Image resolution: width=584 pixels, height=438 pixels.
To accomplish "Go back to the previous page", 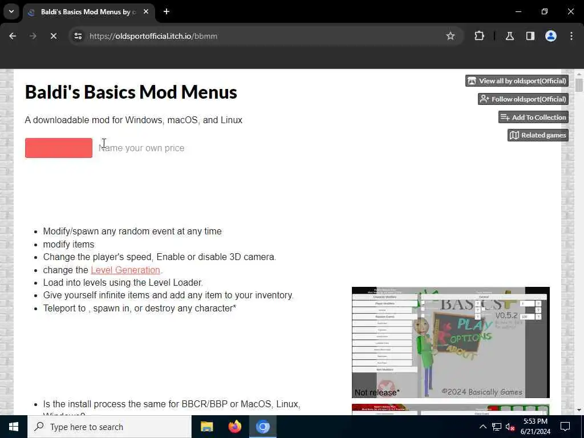I will pos(13,36).
